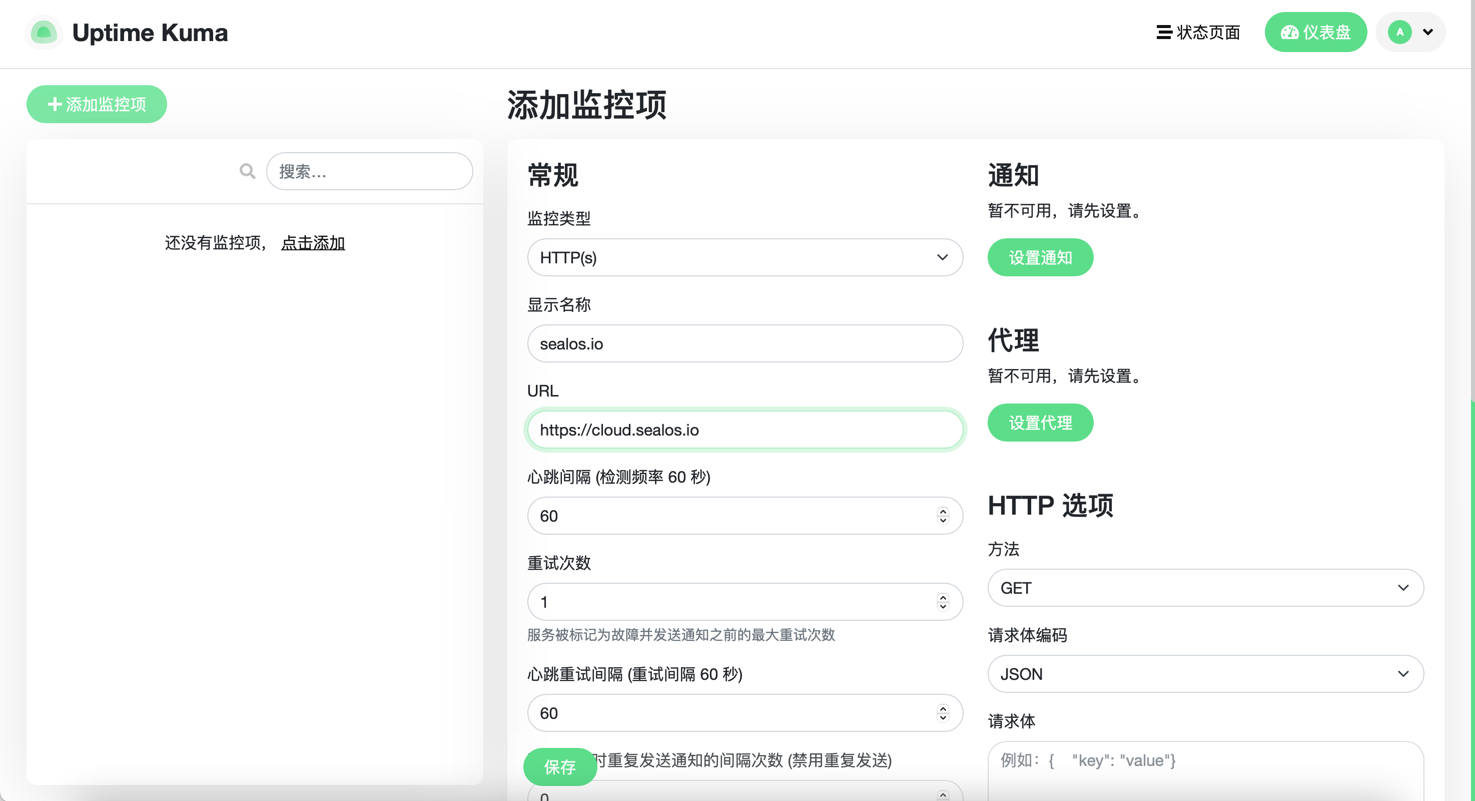1475x801 pixels.
Task: Click the 心跳重试间隔 60 field
Action: click(745, 713)
